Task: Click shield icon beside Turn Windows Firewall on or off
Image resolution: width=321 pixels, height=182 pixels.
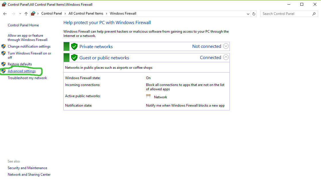Action: coord(3,53)
